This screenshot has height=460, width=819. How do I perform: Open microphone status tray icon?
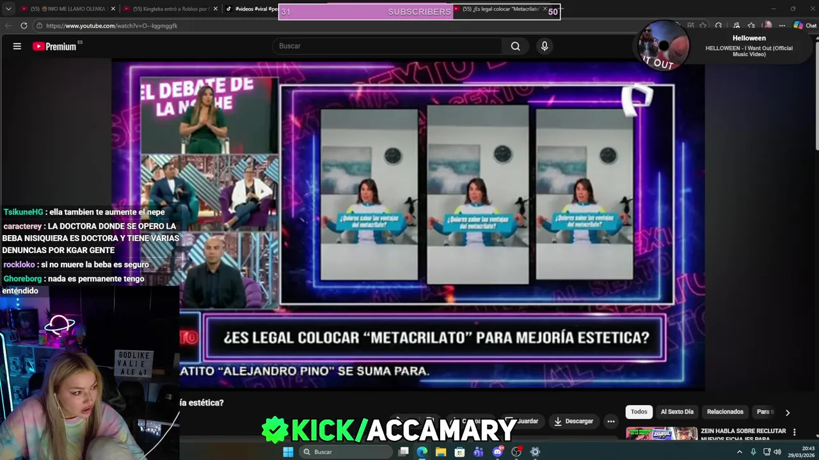pos(753,452)
